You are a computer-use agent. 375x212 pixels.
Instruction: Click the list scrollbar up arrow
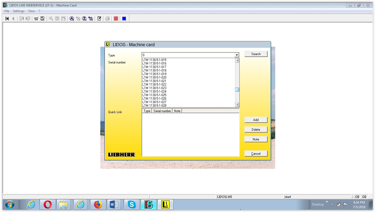pos(237,60)
